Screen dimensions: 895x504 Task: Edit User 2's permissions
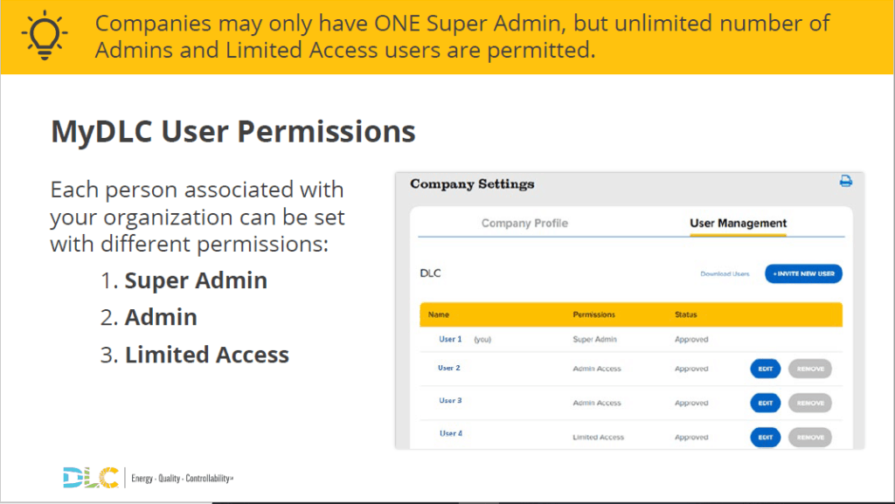click(765, 369)
